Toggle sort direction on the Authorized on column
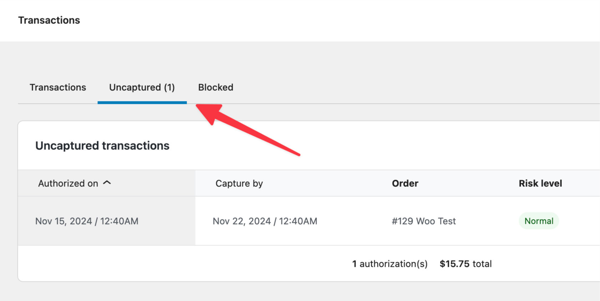 point(107,183)
